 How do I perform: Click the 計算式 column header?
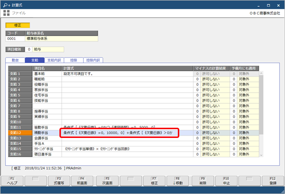pos(127,68)
